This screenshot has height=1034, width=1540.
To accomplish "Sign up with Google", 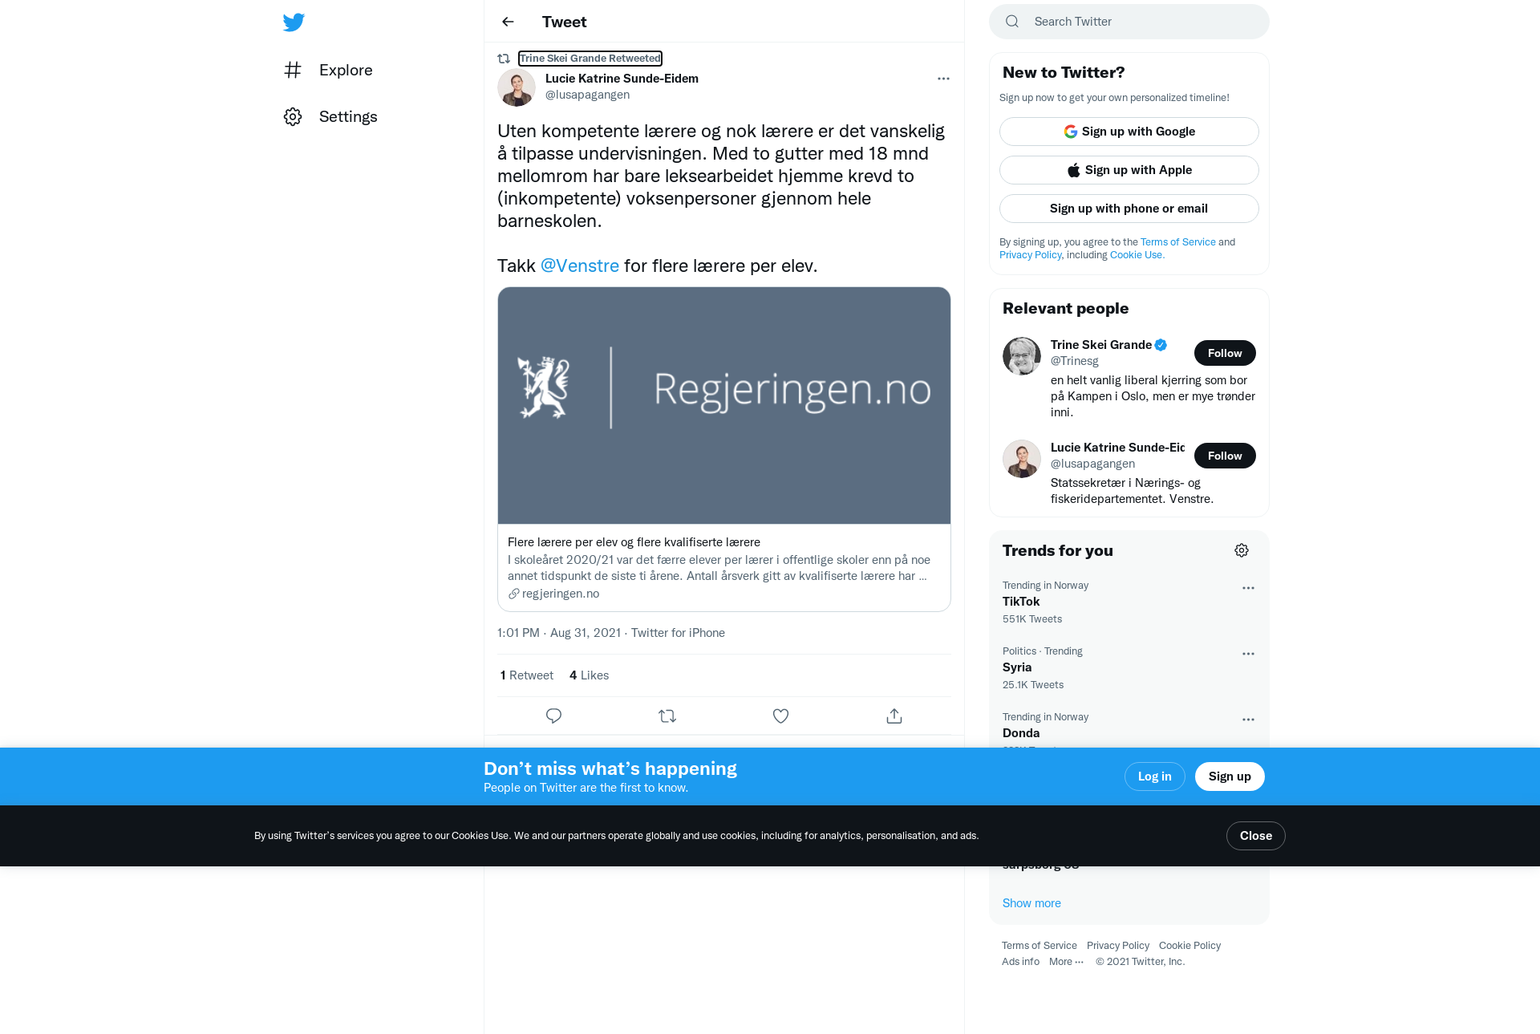I will (x=1129, y=132).
